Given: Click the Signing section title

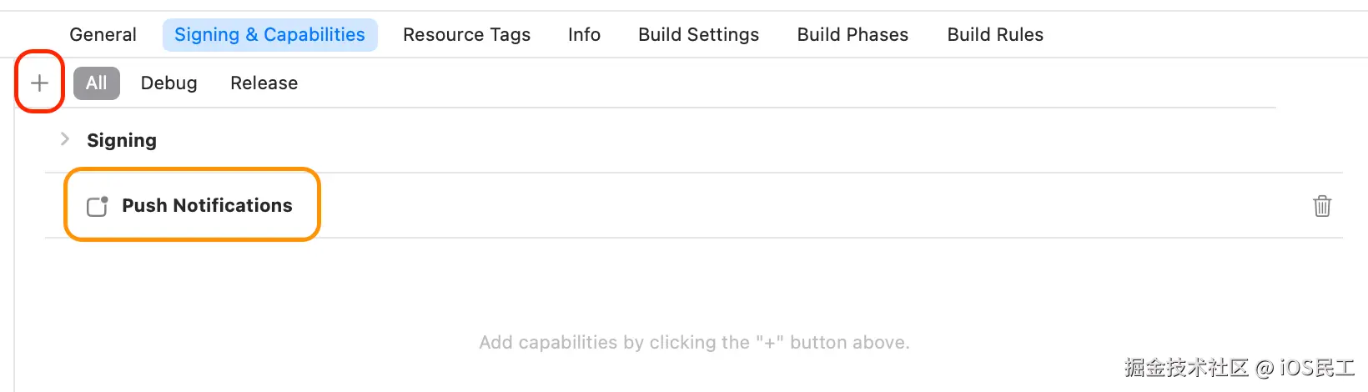Looking at the screenshot, I should (122, 140).
